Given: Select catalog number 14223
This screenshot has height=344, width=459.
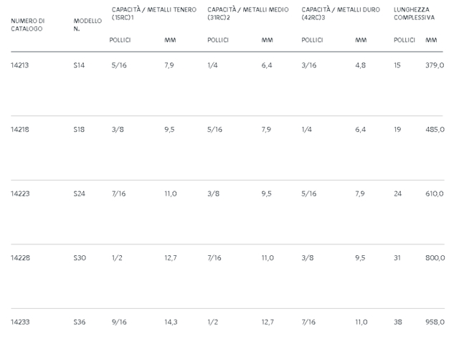Looking at the screenshot, I should 20,193.
